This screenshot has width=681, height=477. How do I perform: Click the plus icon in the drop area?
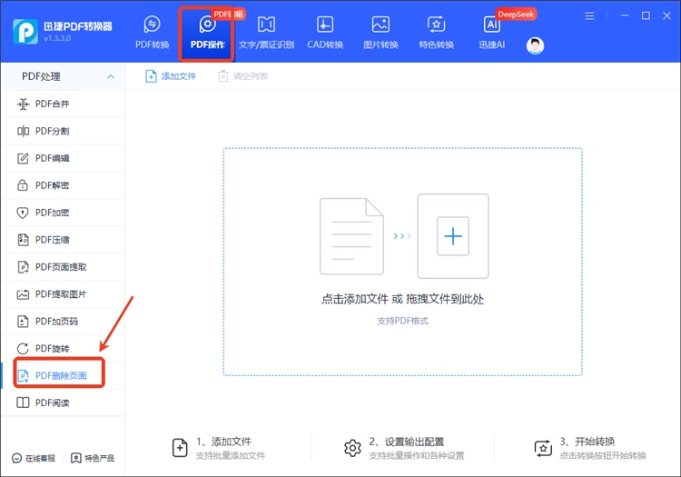(452, 236)
